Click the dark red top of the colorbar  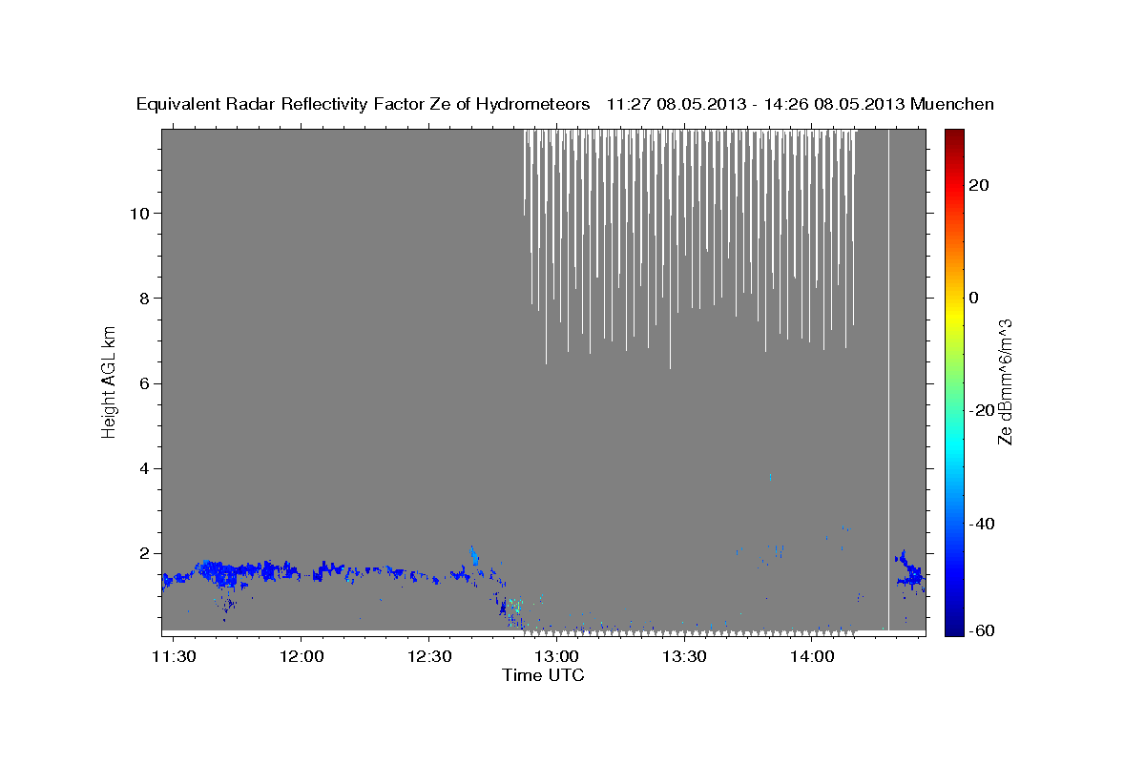(x=953, y=136)
